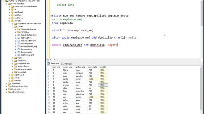Click the 'rodriguez' cell in results
The width and height of the screenshot is (204, 114).
pyautogui.click(x=81, y=73)
